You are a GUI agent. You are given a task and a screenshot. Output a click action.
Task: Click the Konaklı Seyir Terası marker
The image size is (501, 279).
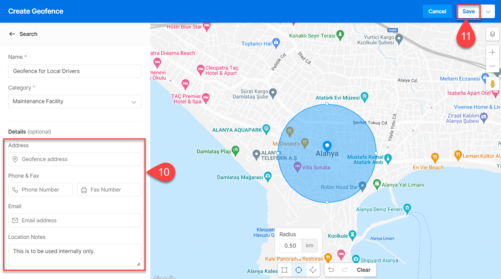click(x=341, y=34)
